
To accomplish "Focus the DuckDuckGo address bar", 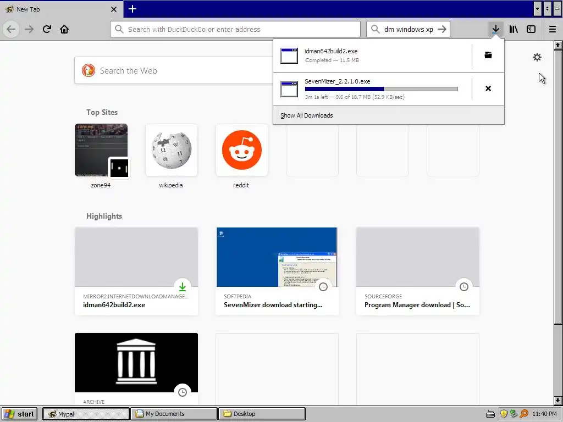I will pyautogui.click(x=235, y=29).
